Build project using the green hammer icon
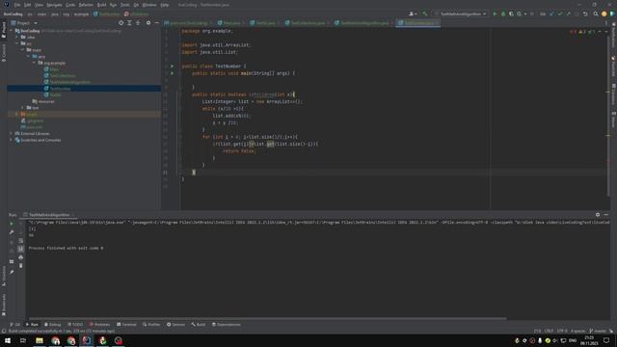Screen dimensions: 617x347 pos(425,13)
